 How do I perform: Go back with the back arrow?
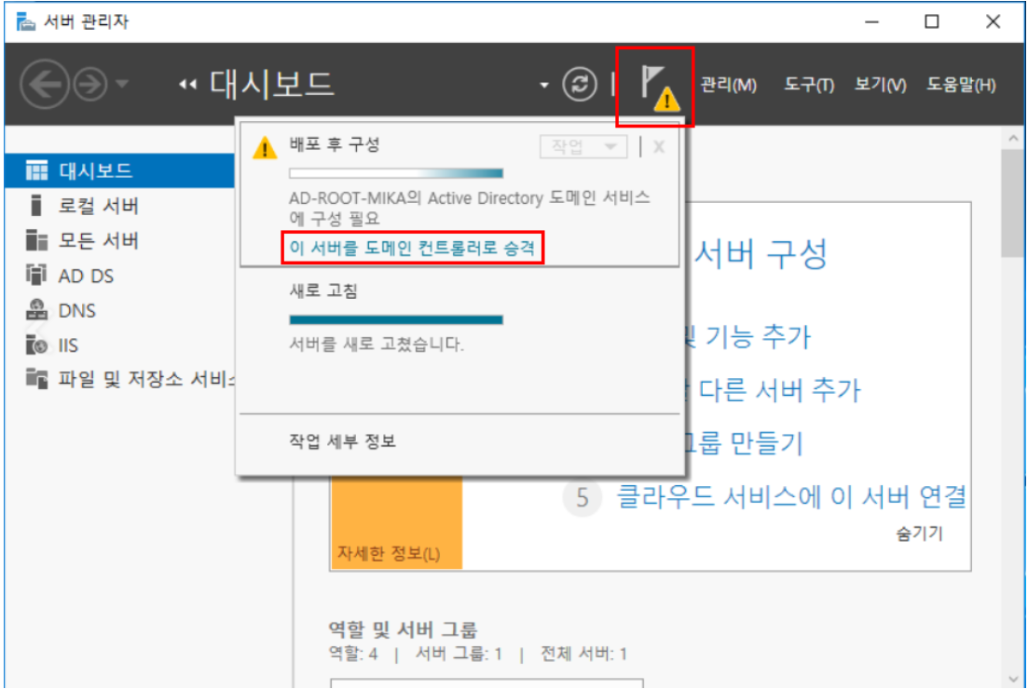click(44, 84)
